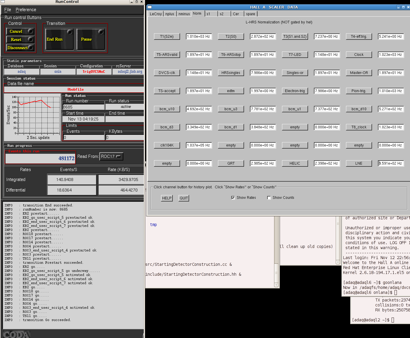
Task: Click the down arrow on the terminal scrollbar
Action: point(276,284)
